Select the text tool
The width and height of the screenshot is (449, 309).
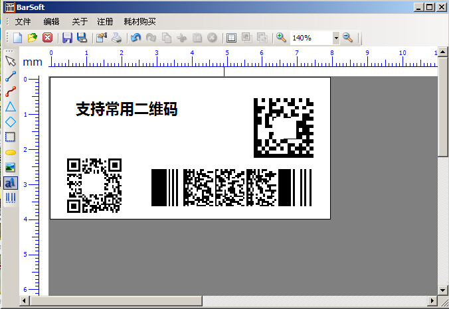tap(11, 182)
